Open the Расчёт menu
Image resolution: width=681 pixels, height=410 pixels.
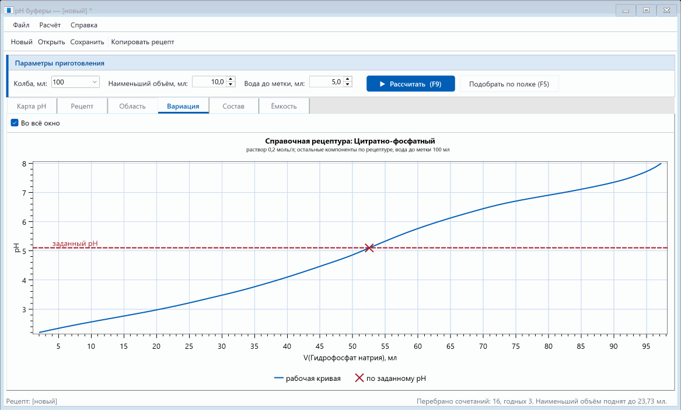click(50, 25)
